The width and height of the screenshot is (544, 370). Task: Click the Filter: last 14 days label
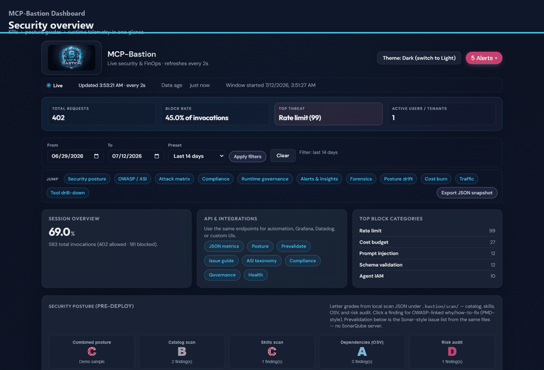319,152
